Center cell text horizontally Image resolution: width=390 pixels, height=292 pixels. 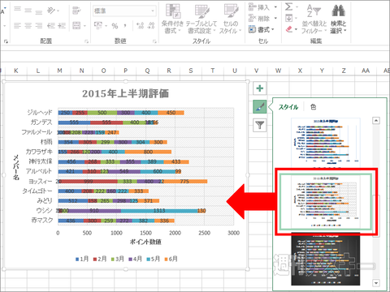28,26
